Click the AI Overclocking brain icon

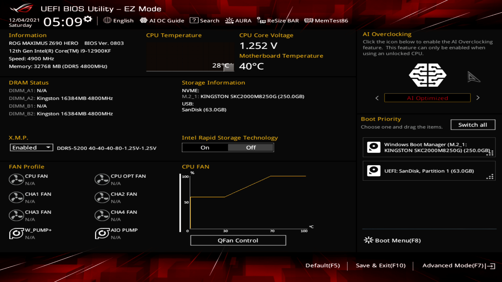428,75
